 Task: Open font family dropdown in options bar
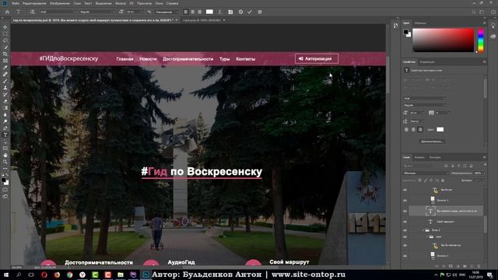click(58, 12)
